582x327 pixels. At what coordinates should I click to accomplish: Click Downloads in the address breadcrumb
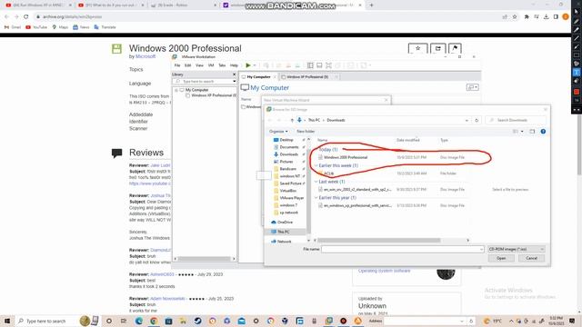click(336, 120)
